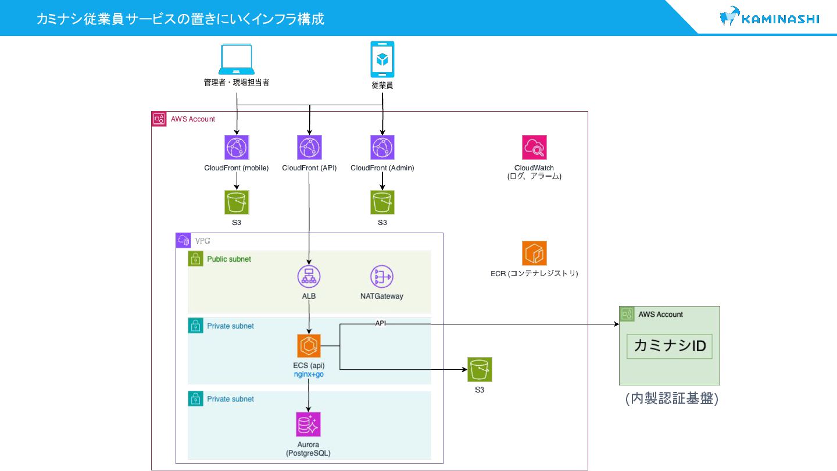Click the NATGateway icon
This screenshot has height=471, width=837.
point(382,277)
